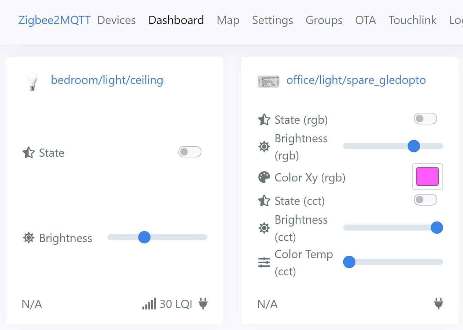This screenshot has width=463, height=330.
Task: Click the brightness gear icon on bedroom card
Action: click(29, 237)
